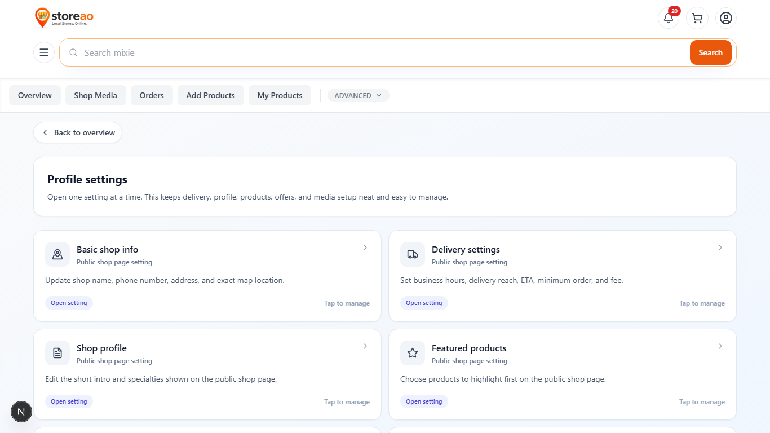Screen dimensions: 770x433
Task: Click the Shop profile document icon
Action: click(57, 353)
